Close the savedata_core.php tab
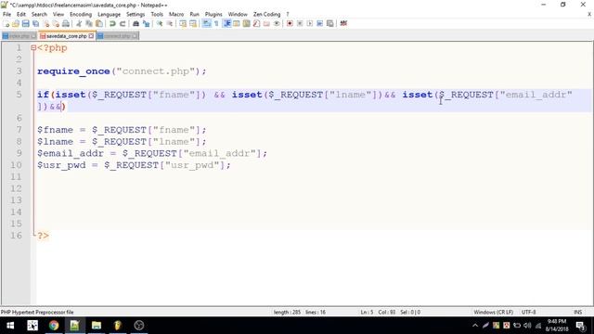 (91, 36)
